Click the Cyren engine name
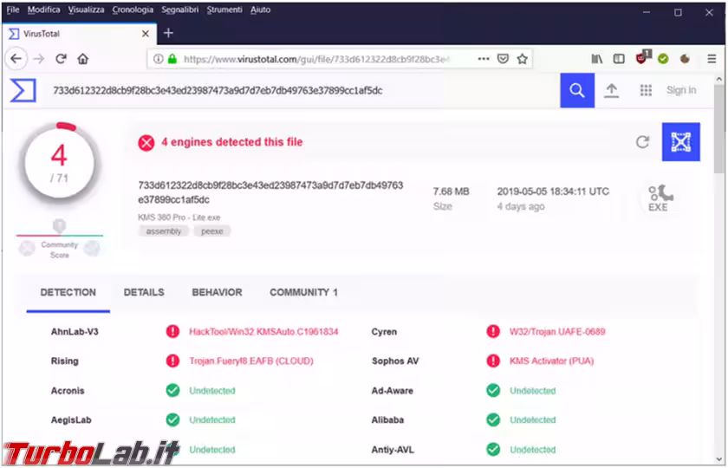Viewport: 728px width, 468px height. (384, 331)
